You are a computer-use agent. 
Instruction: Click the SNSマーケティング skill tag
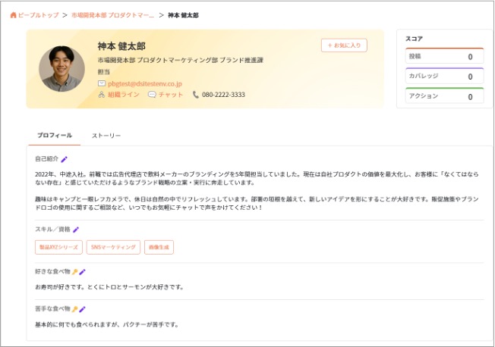[113, 247]
